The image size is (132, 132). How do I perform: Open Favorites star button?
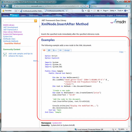point(7,11)
